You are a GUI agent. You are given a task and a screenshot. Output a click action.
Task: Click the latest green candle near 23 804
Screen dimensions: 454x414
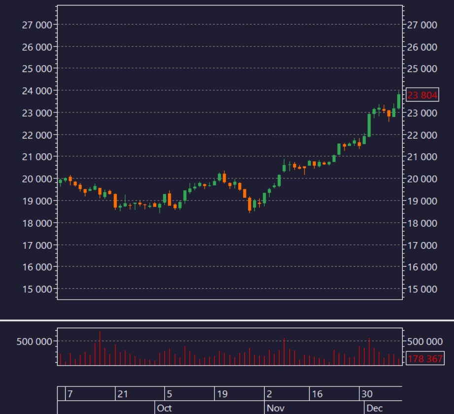click(x=399, y=102)
